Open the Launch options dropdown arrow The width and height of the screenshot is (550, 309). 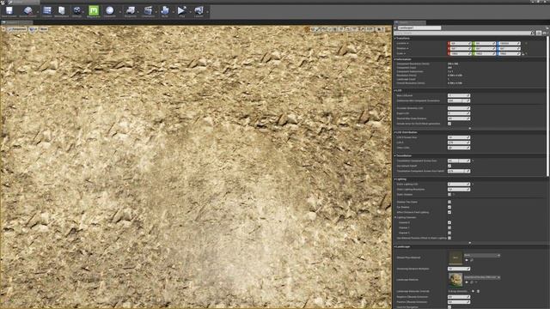point(207,11)
